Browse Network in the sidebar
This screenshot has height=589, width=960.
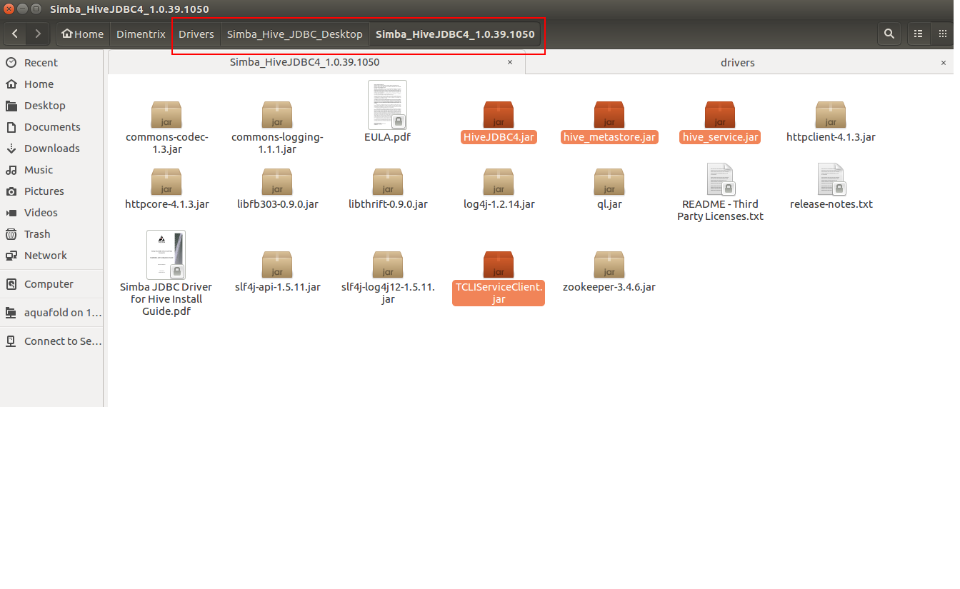(x=52, y=256)
